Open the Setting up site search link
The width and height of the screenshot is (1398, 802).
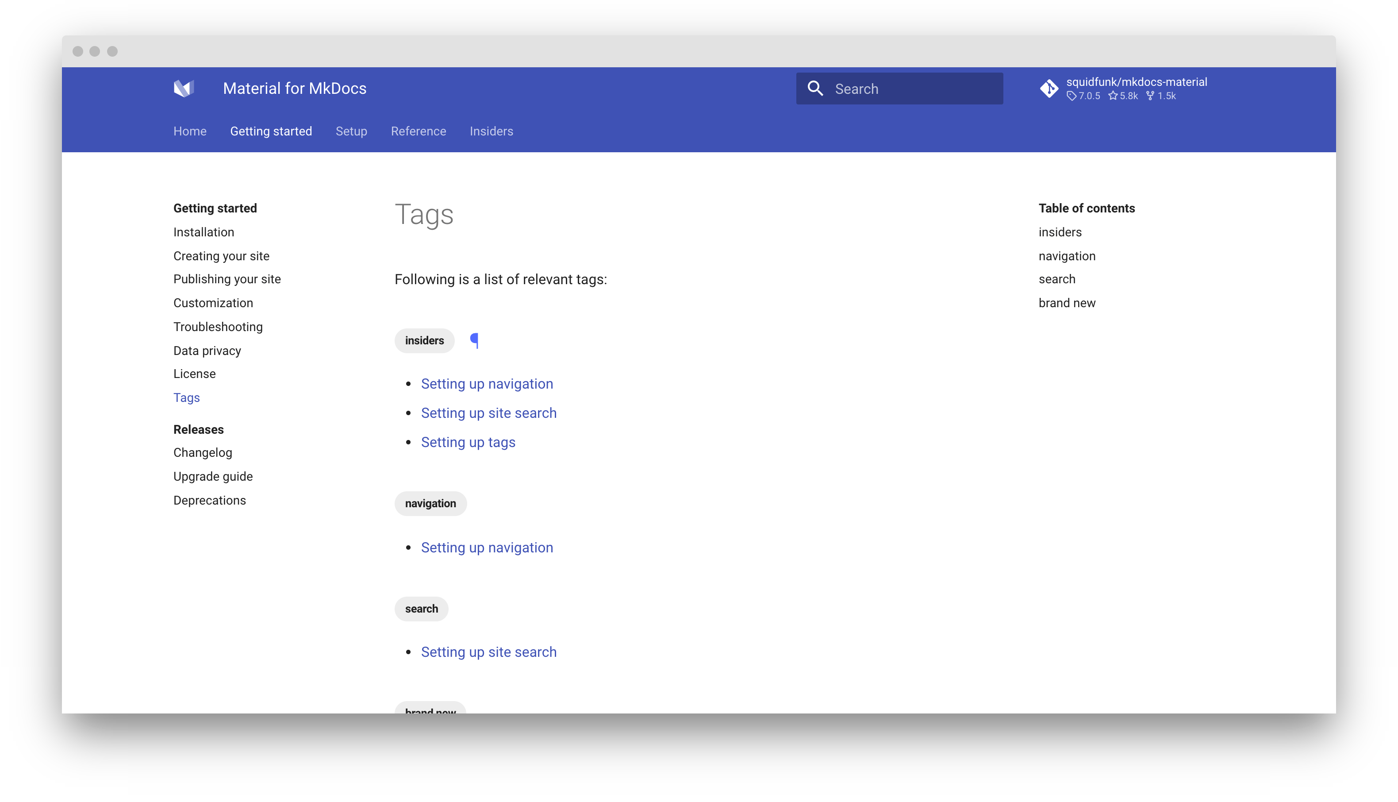pos(489,413)
